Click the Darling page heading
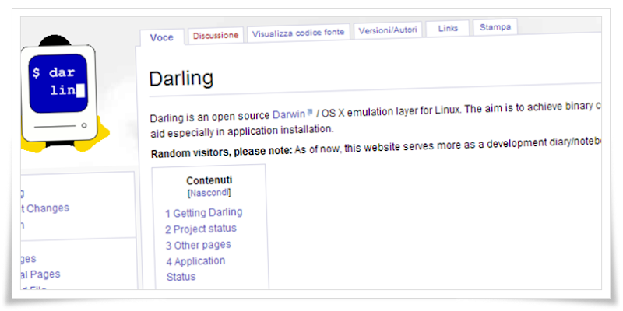This screenshot has width=623, height=311. (x=181, y=79)
